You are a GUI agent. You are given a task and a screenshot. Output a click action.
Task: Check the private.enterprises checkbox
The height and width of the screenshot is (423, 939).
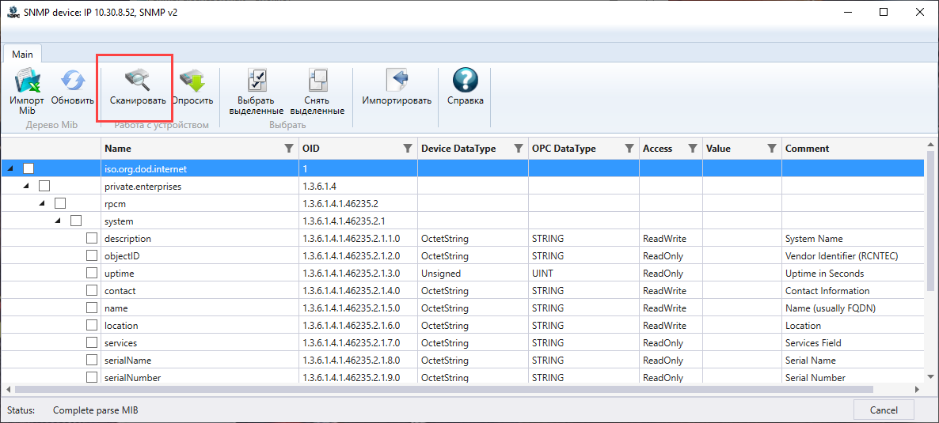click(x=44, y=186)
